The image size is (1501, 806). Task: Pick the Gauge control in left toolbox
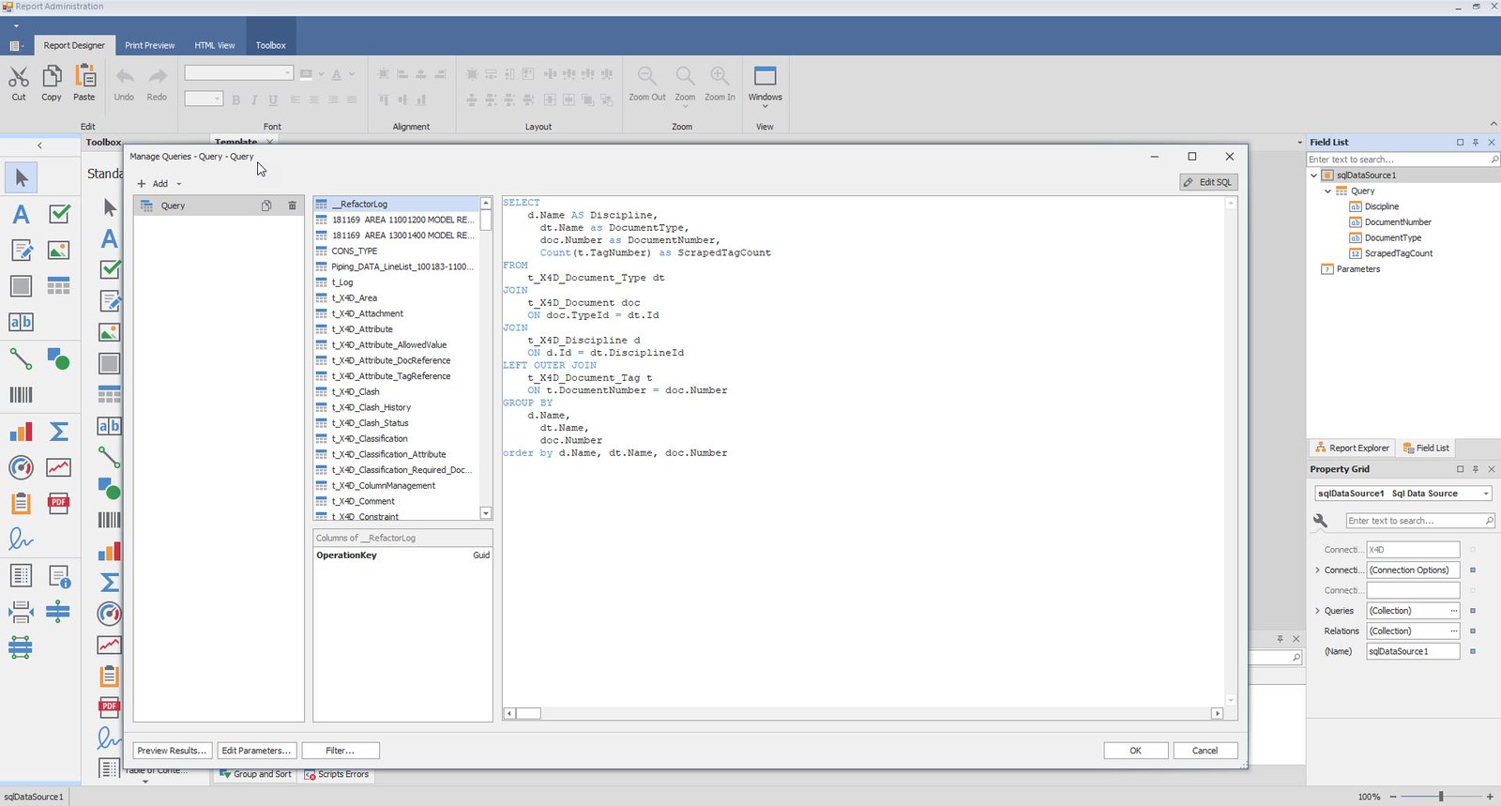[21, 467]
